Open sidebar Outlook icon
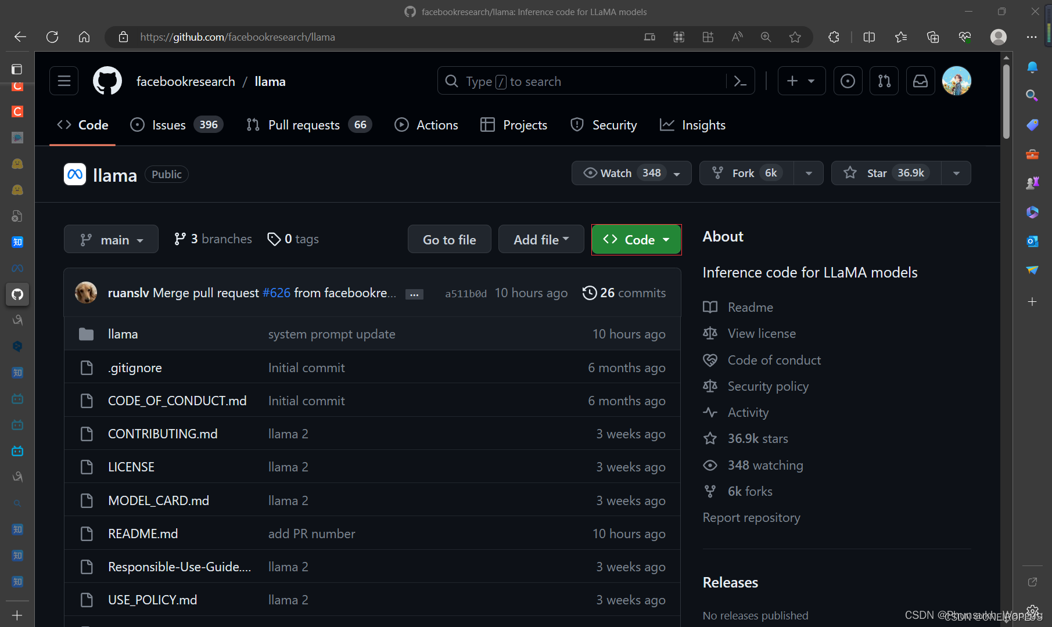 [x=1032, y=241]
